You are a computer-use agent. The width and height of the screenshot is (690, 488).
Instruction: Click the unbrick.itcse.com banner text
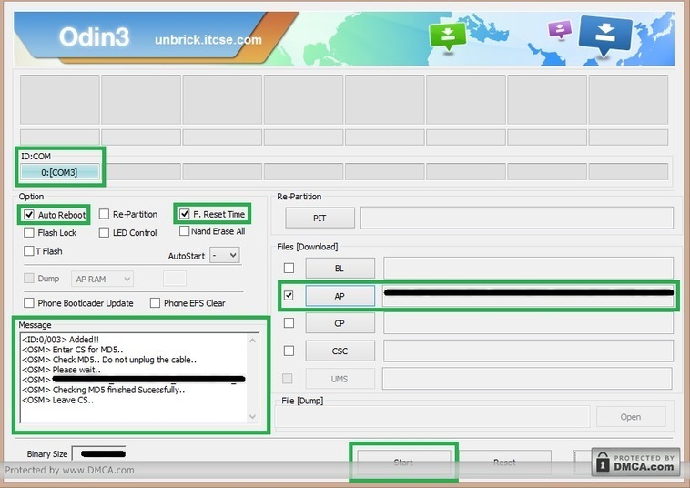[x=208, y=39]
